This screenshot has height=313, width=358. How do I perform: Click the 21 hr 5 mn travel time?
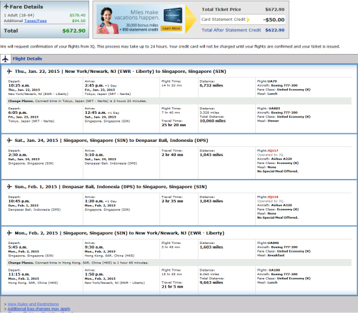coord(172,286)
